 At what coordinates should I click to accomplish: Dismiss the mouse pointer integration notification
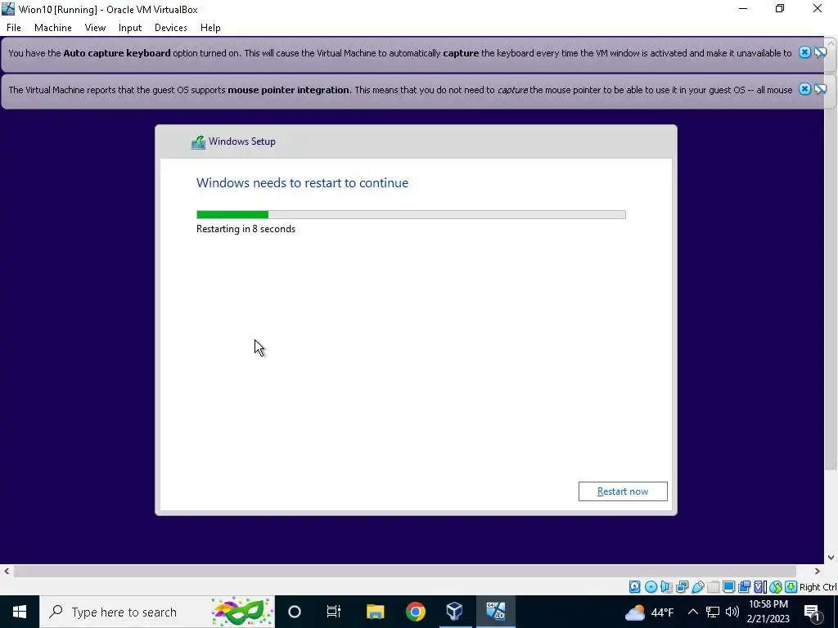[804, 89]
